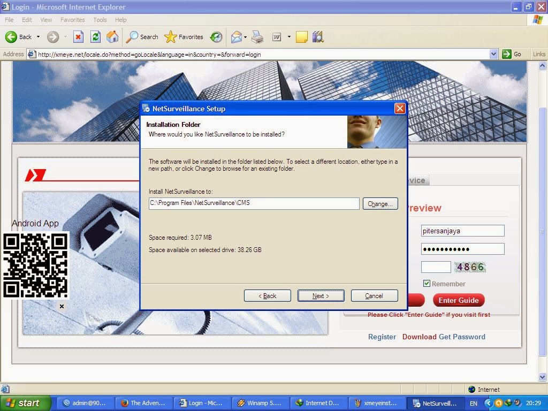Expand the Back button history dropdown
The image size is (548, 411).
click(38, 37)
